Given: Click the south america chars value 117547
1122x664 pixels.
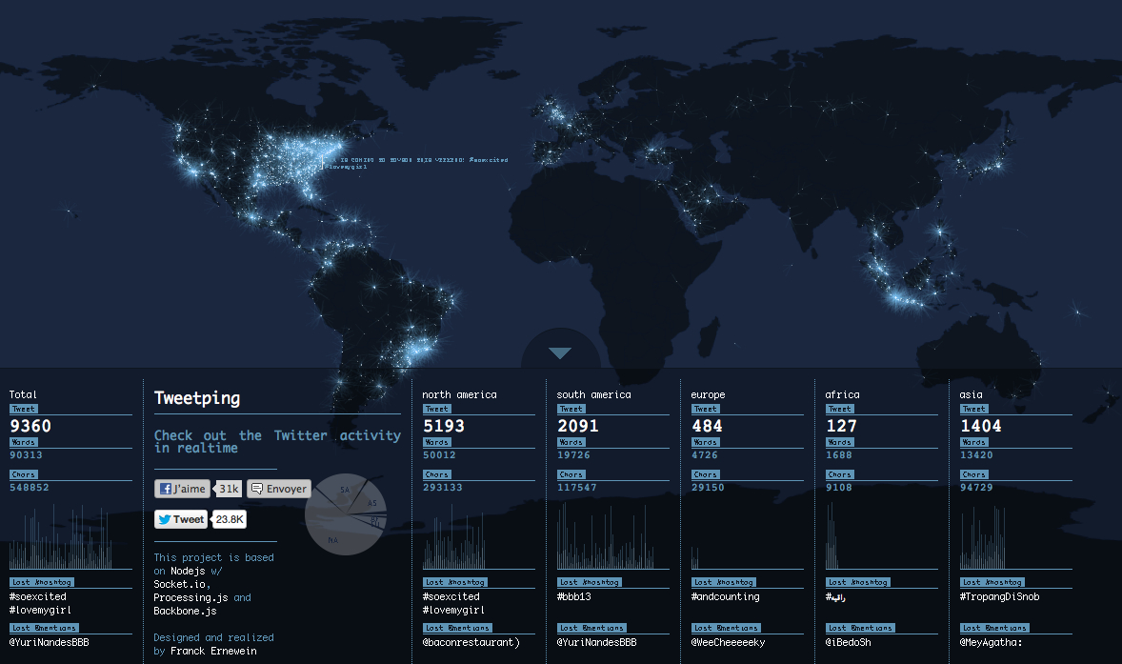Looking at the screenshot, I should 577,487.
